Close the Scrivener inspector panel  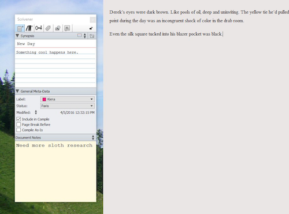[x=92, y=20]
